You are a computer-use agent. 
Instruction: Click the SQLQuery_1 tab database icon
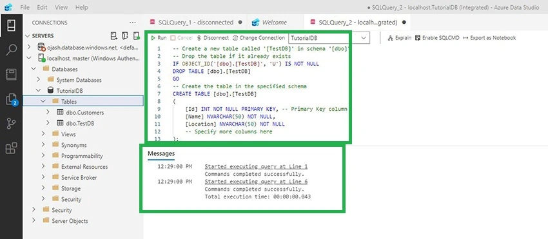[152, 22]
